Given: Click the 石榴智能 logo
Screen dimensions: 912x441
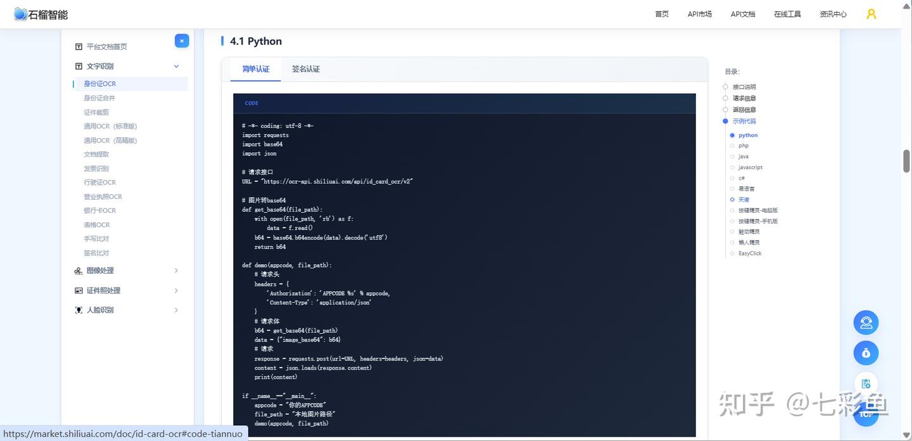Looking at the screenshot, I should (41, 14).
